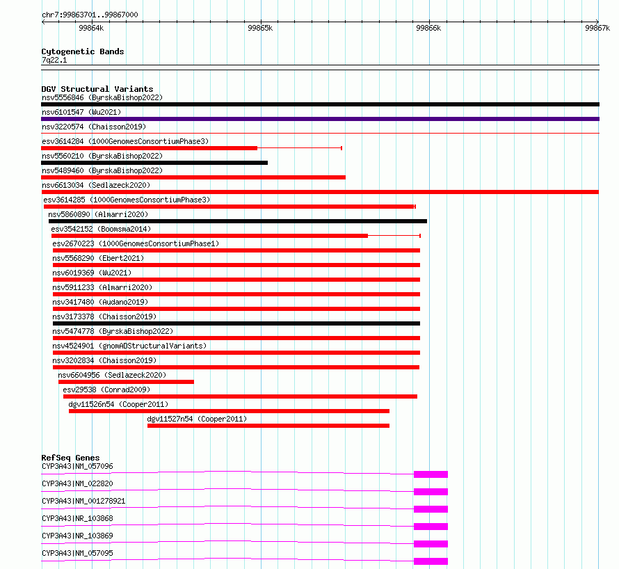Open the CYP3A43|NM_057095 transcript label
The image size is (619, 569).
[x=77, y=553]
